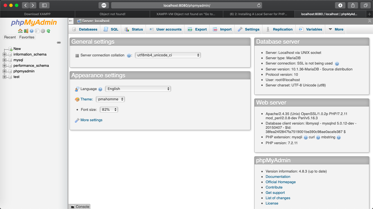
Task: Switch to Object not found! browser tab
Action: (112, 14)
